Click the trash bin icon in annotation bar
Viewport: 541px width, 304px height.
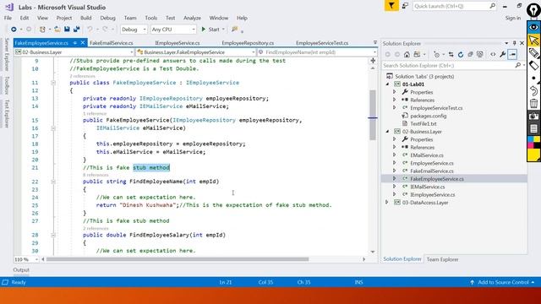pyautogui.click(x=533, y=103)
